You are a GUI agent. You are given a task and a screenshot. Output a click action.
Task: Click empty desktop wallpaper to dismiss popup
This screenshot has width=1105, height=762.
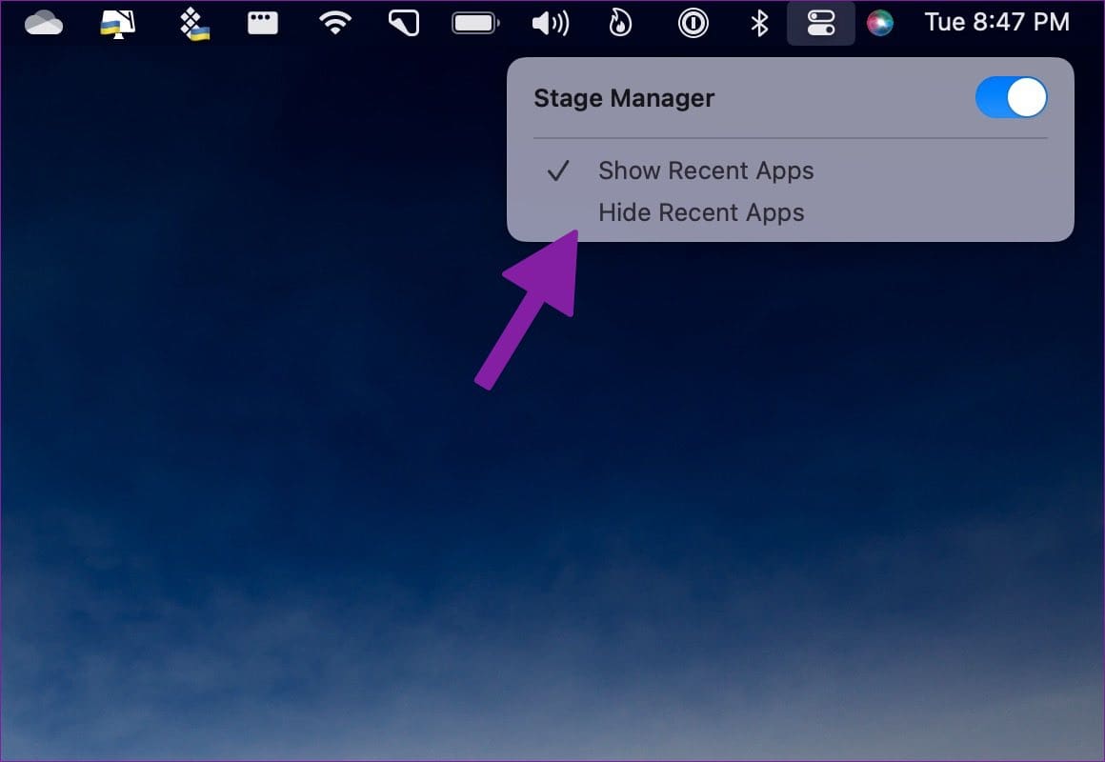[x=286, y=476]
